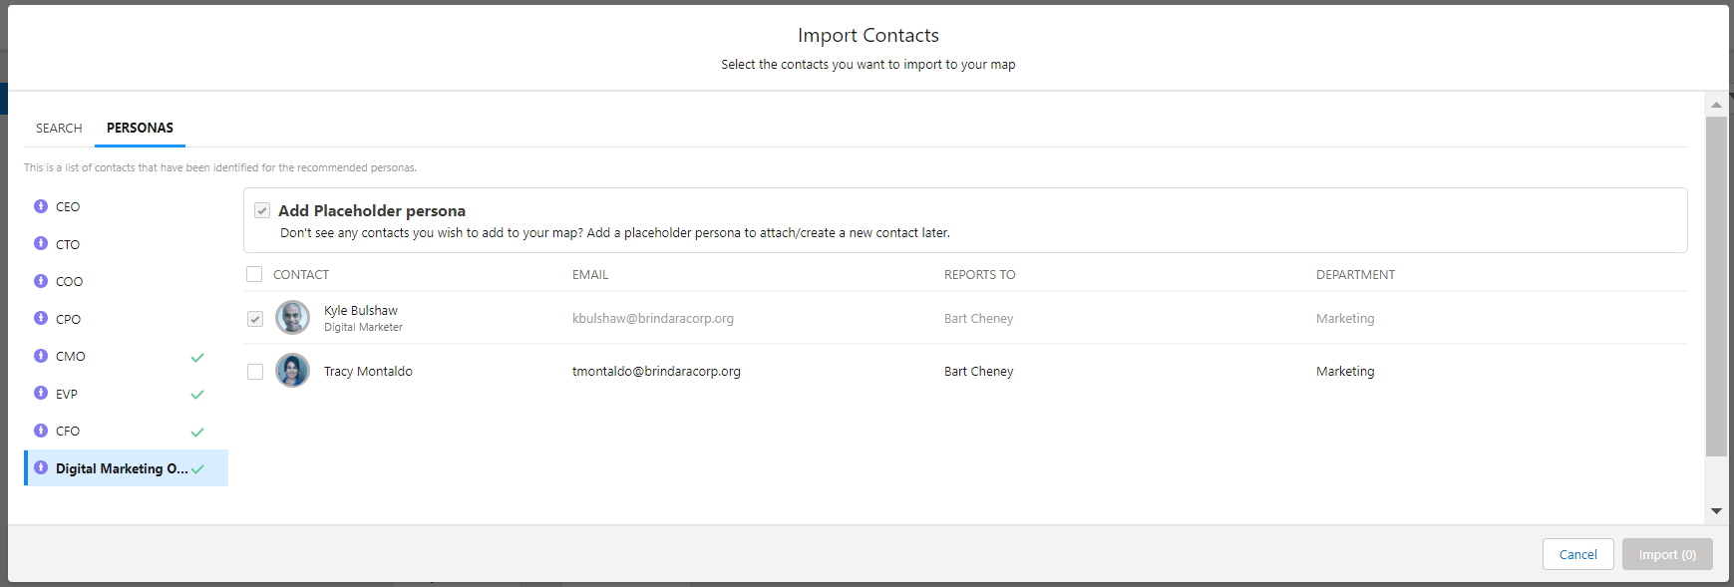Select the PERSONAS tab
The width and height of the screenshot is (1734, 587).
click(140, 128)
